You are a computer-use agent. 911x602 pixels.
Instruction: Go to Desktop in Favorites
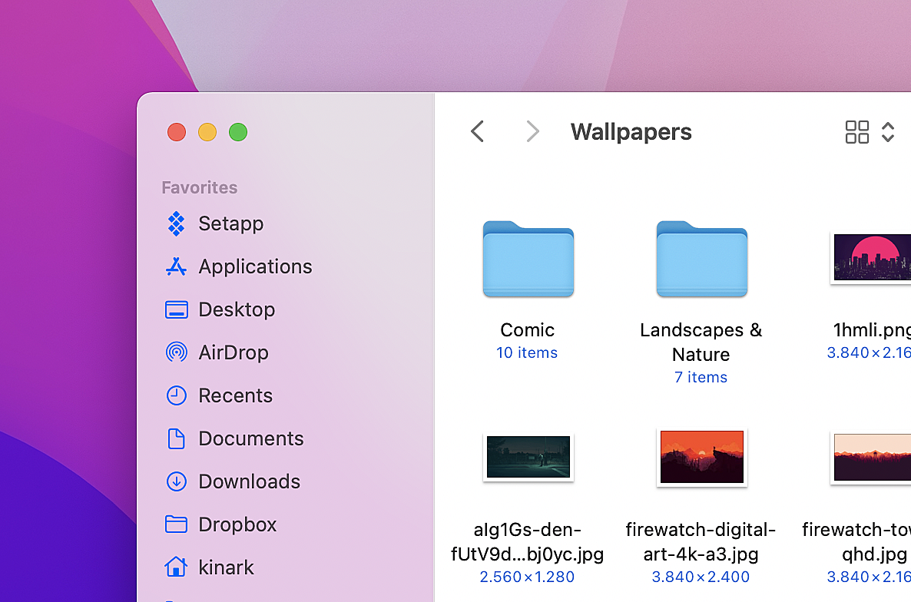(237, 309)
